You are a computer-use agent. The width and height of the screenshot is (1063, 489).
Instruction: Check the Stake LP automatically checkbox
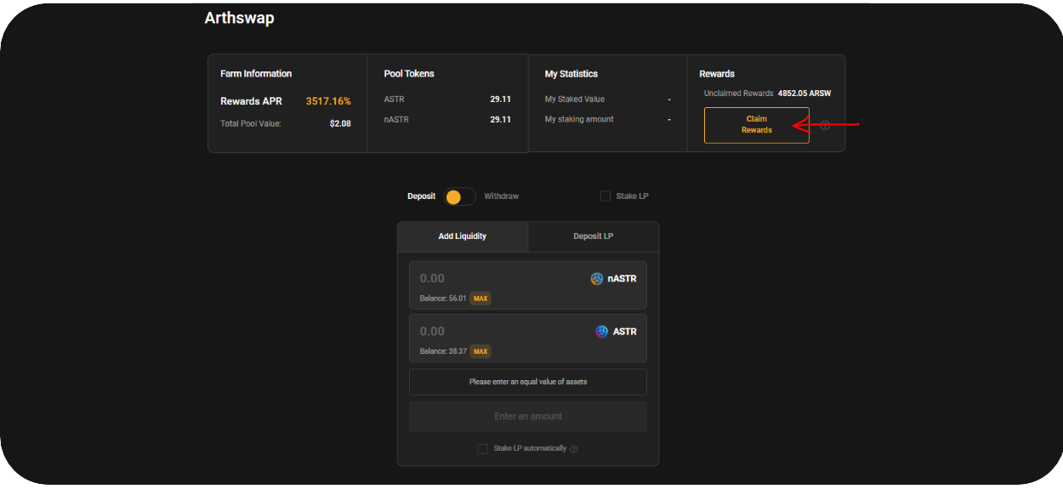click(x=483, y=449)
